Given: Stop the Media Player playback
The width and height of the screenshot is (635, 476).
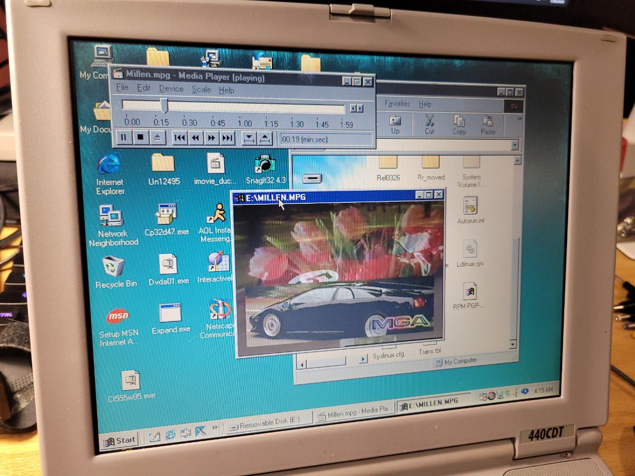Looking at the screenshot, I should coord(140,137).
